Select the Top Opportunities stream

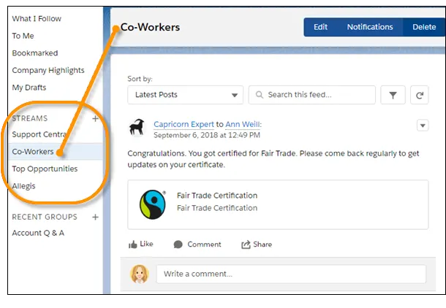point(45,169)
